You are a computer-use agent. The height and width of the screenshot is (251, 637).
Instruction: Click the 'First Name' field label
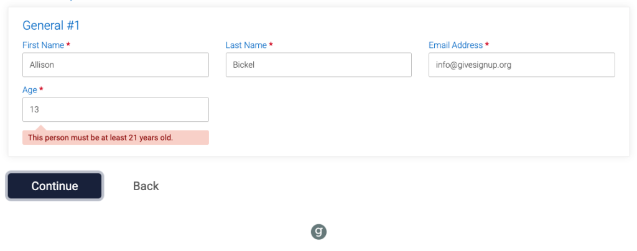coord(43,45)
